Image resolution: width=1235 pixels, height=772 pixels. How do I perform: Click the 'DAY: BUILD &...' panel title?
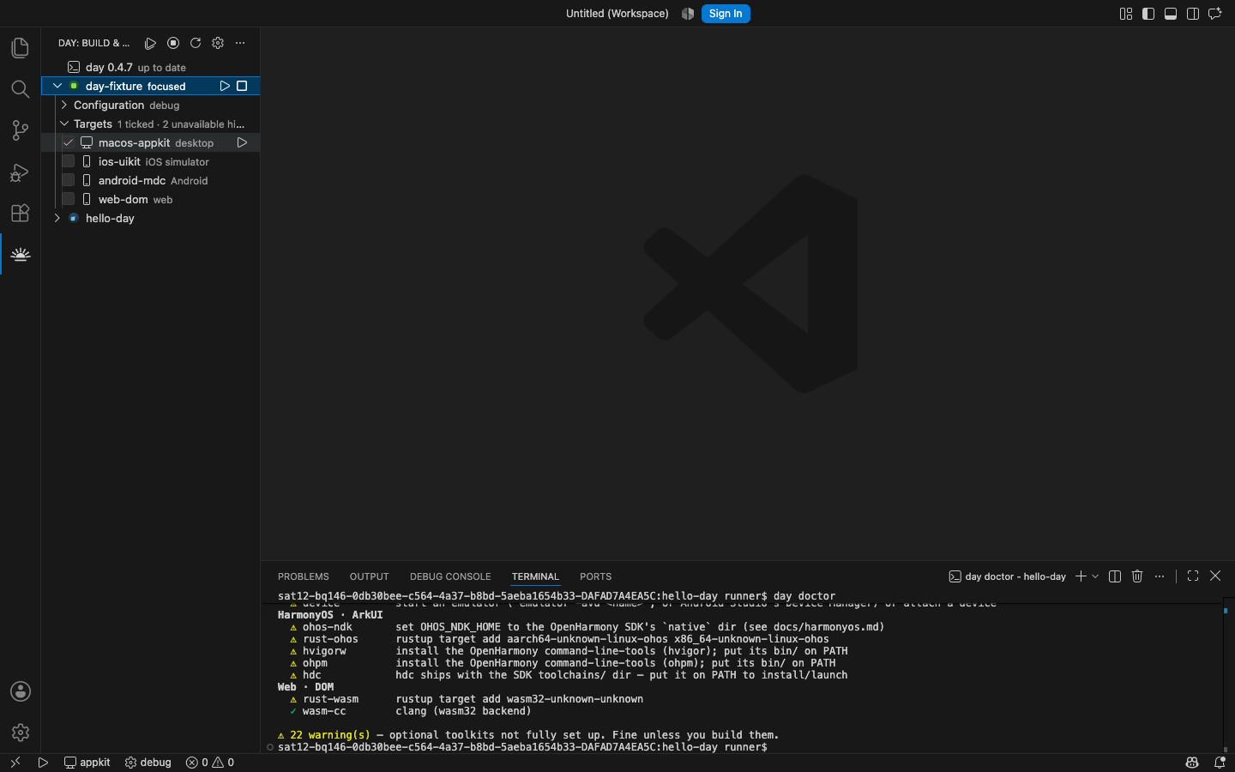pyautogui.click(x=94, y=43)
